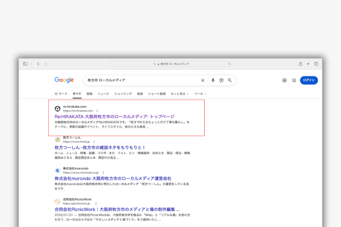Click the re-hirakata.com site name text

(75, 107)
